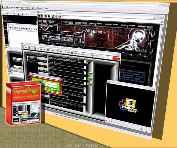This screenshot has height=148, width=177.
Task: Open the Media toolbar item
Action: pyautogui.click(x=40, y=8)
